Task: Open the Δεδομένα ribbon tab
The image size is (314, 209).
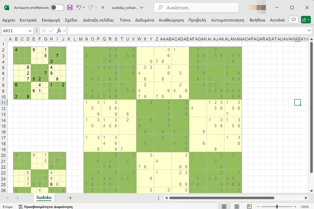Action: (x=144, y=20)
